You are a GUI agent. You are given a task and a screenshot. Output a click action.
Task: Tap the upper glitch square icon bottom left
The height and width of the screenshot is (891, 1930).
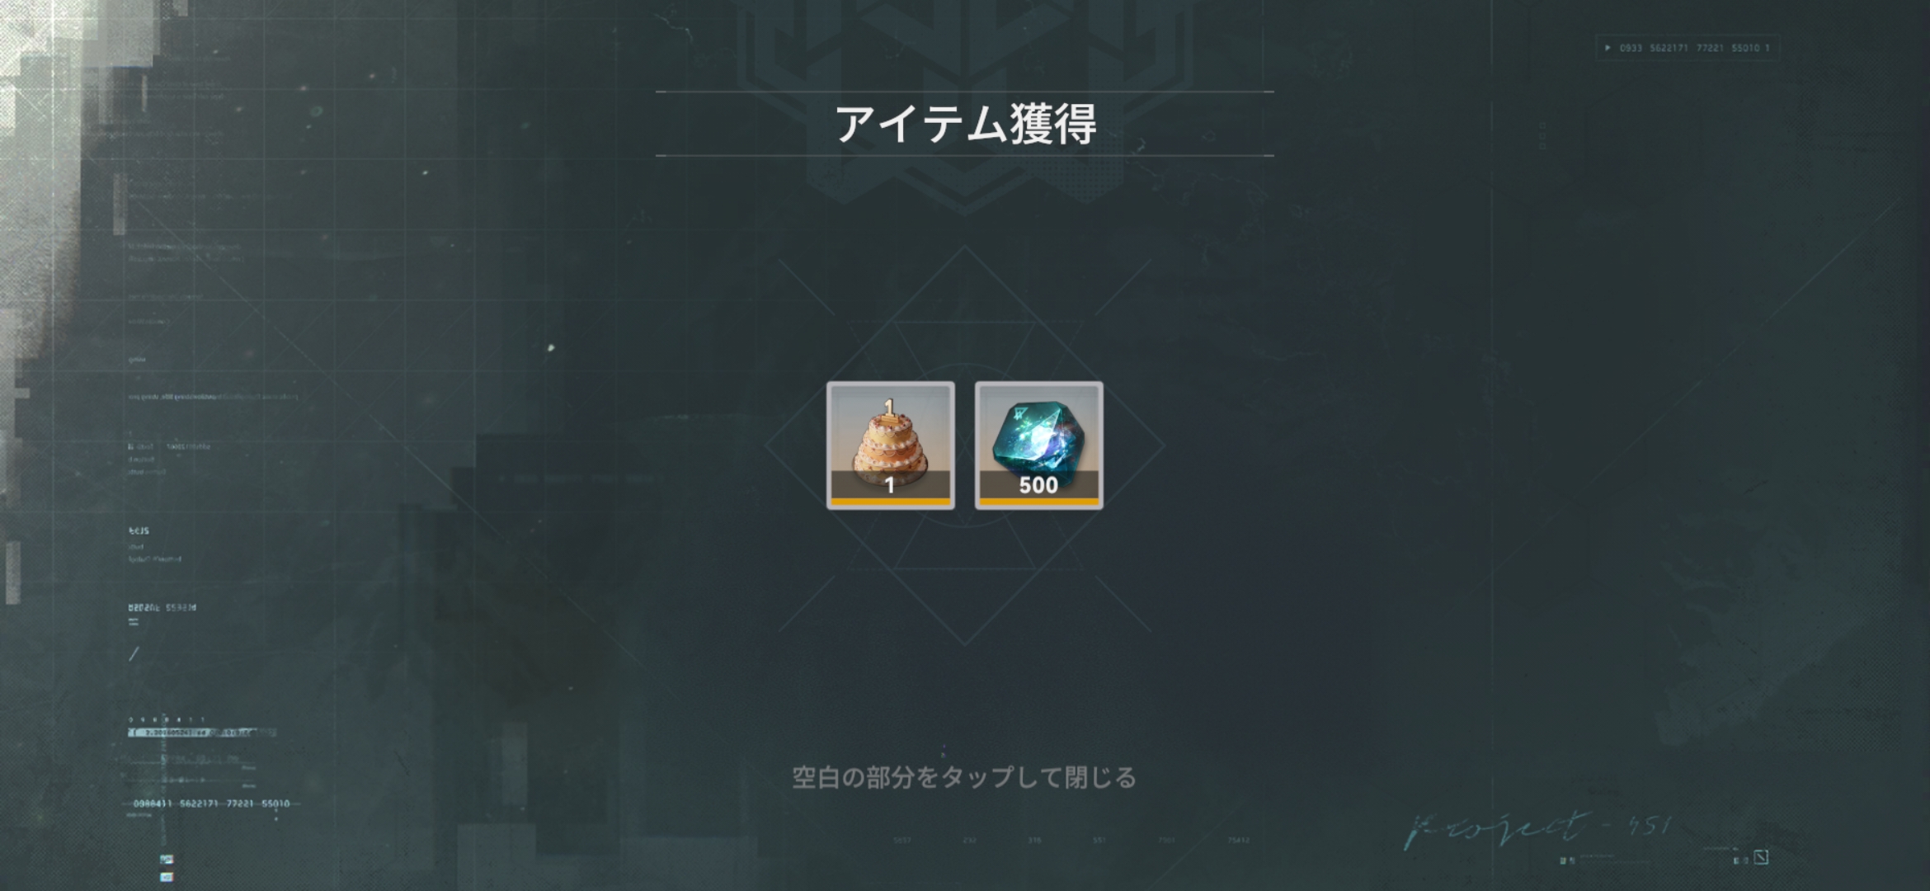(167, 860)
